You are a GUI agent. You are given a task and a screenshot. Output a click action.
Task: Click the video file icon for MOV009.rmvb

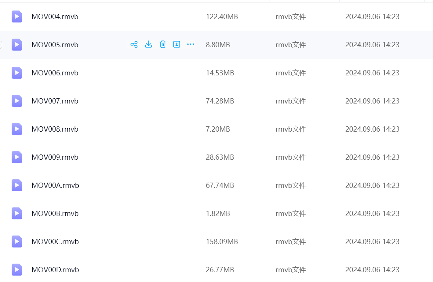[17, 157]
